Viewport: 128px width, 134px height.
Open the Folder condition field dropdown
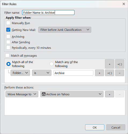pos(20,73)
